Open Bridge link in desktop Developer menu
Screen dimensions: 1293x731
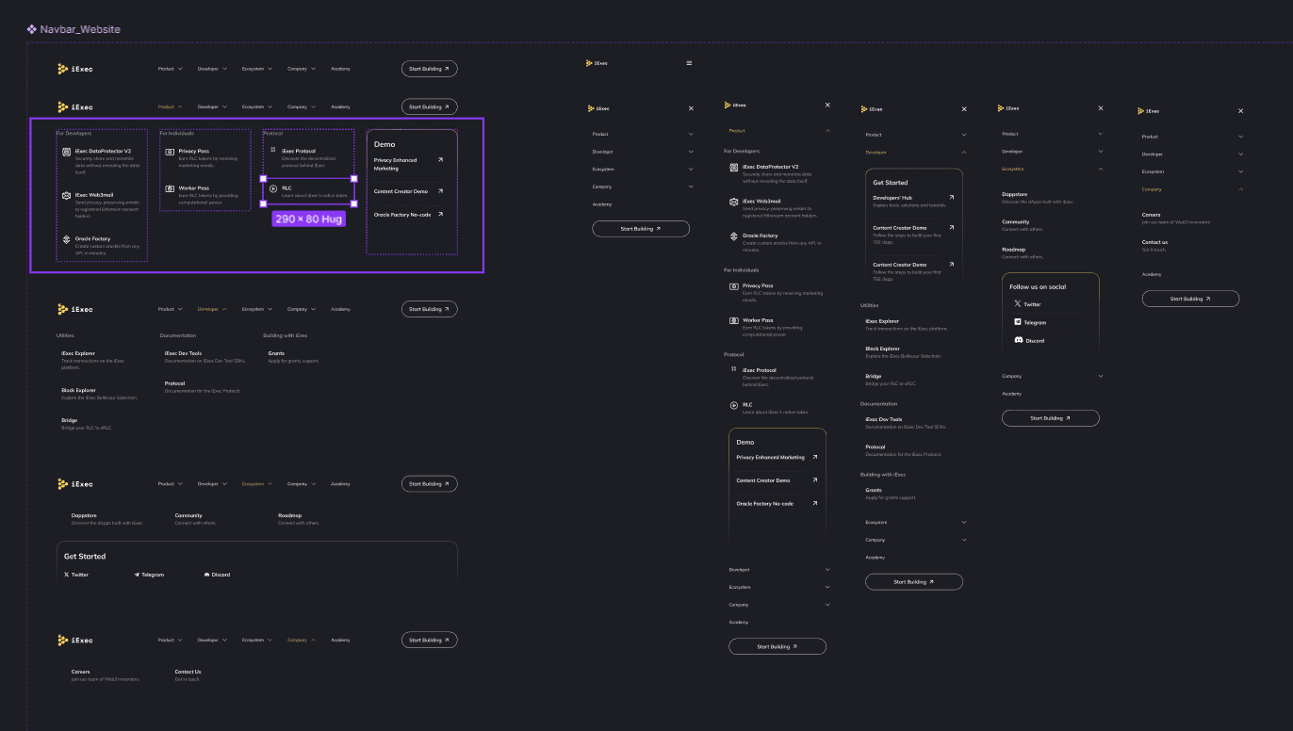[x=70, y=420]
